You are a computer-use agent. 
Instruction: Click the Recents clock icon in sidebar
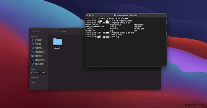pos(33,48)
